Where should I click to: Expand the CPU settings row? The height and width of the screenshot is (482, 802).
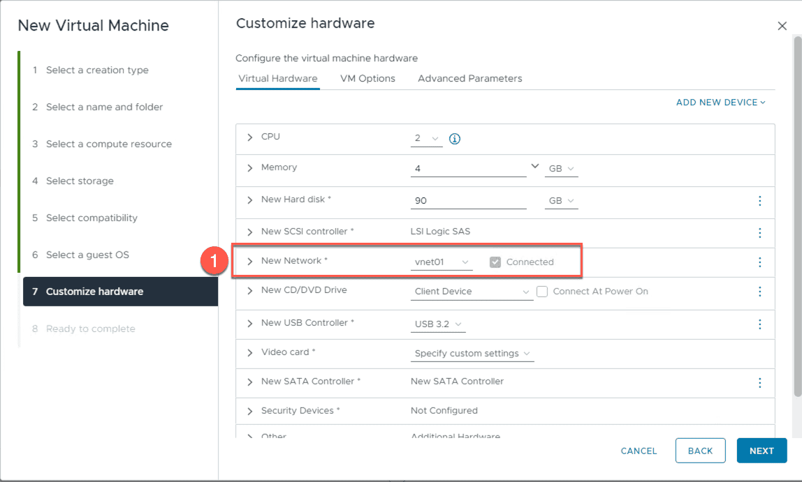pyautogui.click(x=250, y=137)
